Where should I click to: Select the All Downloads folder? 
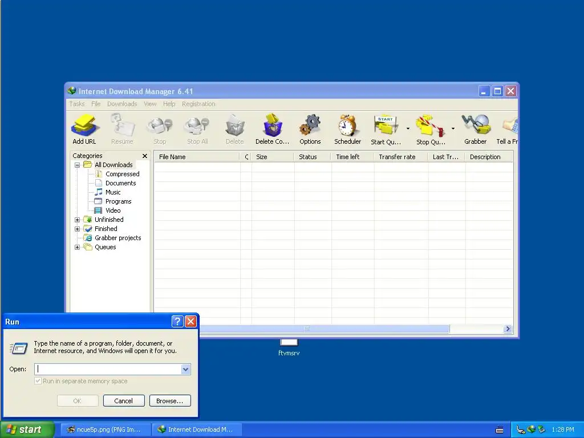113,165
